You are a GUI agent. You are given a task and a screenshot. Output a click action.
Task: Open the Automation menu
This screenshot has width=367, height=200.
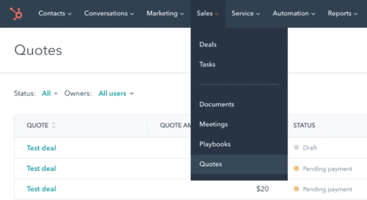294,13
